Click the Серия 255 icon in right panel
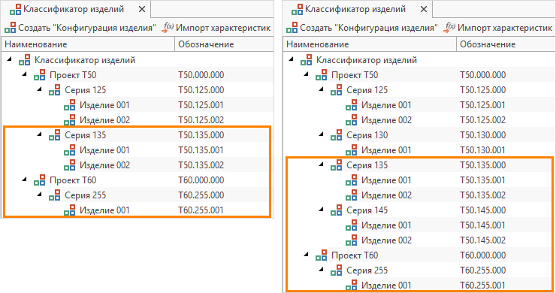 tap(336, 270)
